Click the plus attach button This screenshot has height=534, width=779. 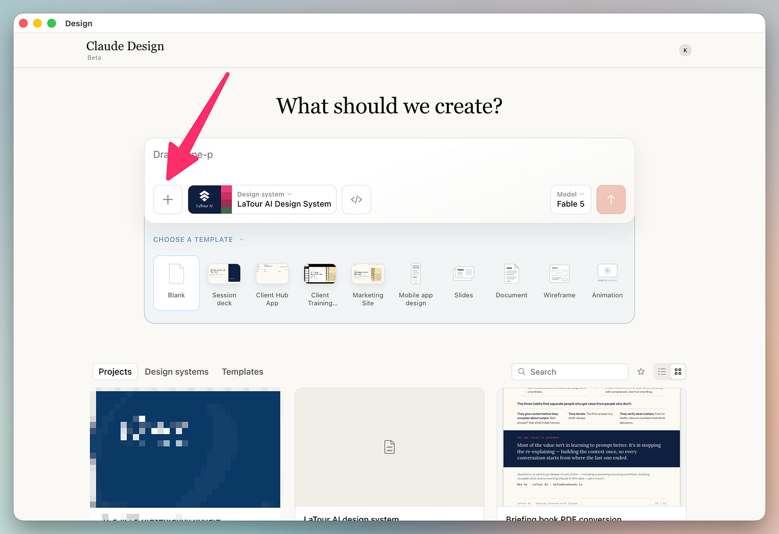tap(168, 199)
